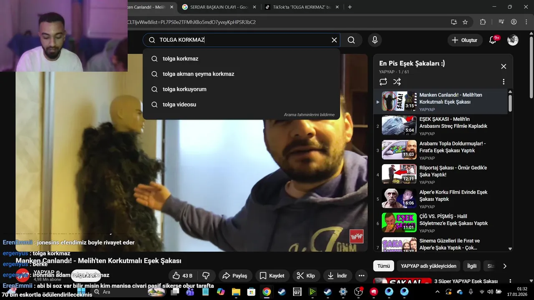Image resolution: width=534 pixels, height=300 pixels.
Task: Download the video with İndir
Action: pos(337,275)
